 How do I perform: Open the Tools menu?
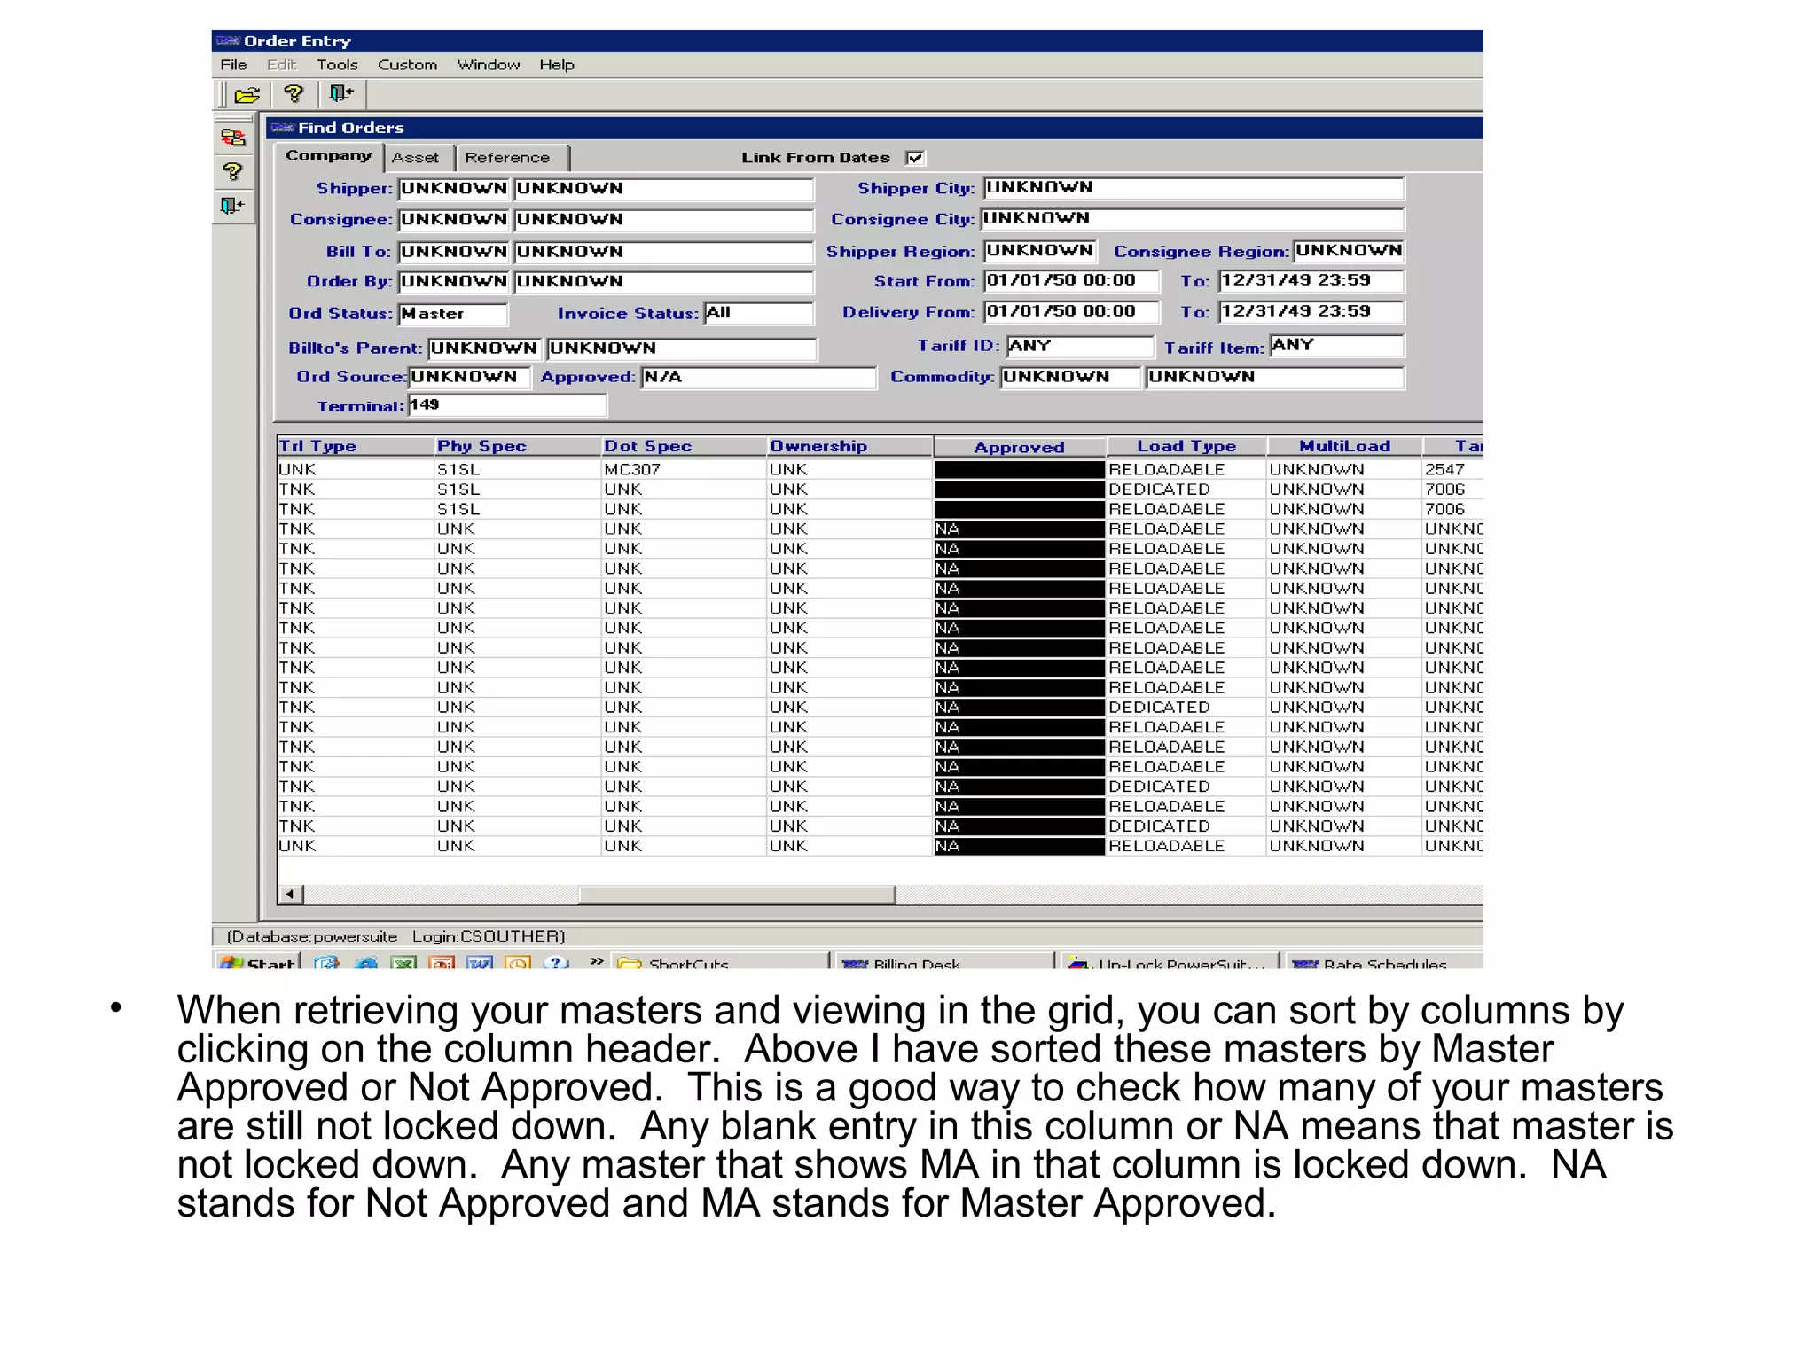pos(337,65)
